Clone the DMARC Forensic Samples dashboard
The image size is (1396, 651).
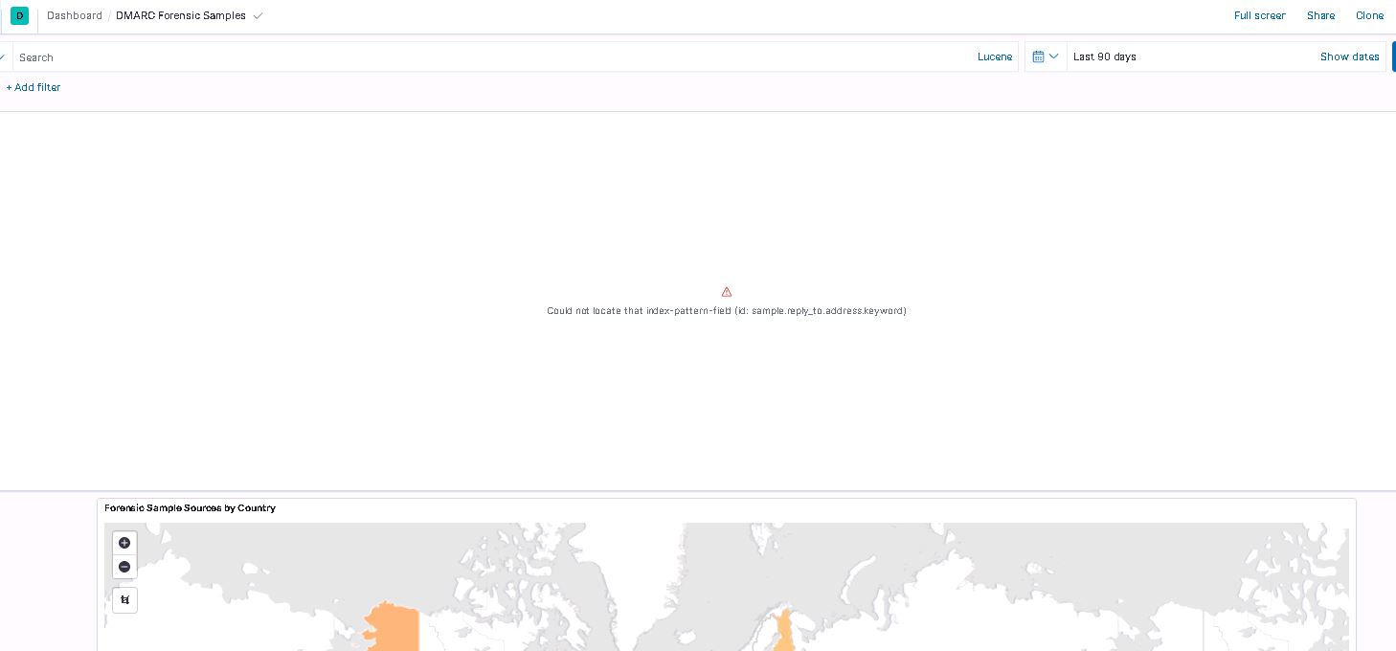(1369, 15)
